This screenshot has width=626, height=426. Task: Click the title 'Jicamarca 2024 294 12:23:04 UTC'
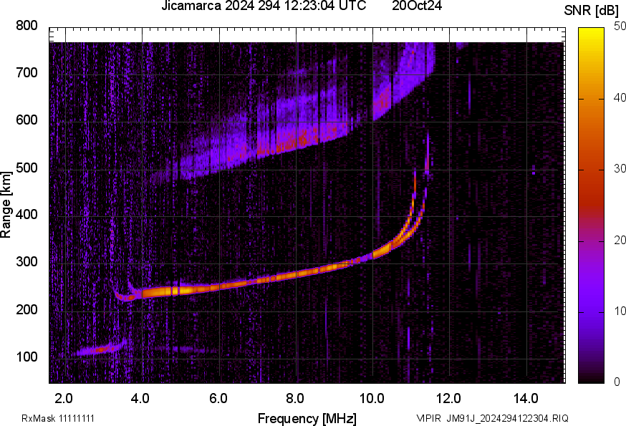pyautogui.click(x=264, y=6)
